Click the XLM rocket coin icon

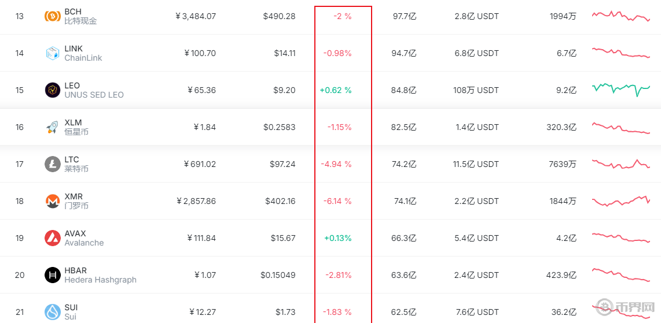pos(53,127)
